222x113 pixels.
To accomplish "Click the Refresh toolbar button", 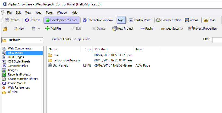I will coord(33,20).
